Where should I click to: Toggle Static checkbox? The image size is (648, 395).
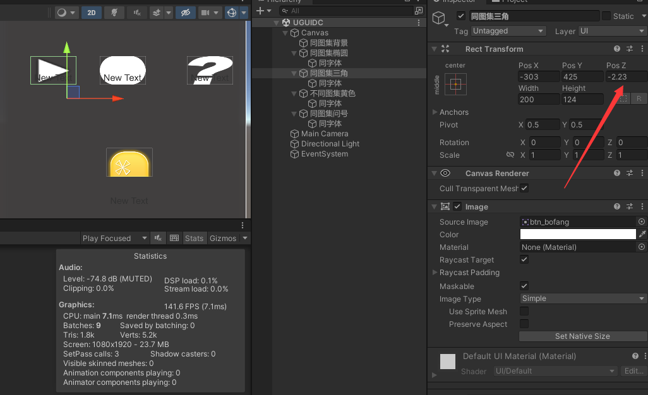pyautogui.click(x=606, y=16)
